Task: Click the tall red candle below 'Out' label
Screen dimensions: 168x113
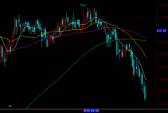Action: [x=83, y=16]
